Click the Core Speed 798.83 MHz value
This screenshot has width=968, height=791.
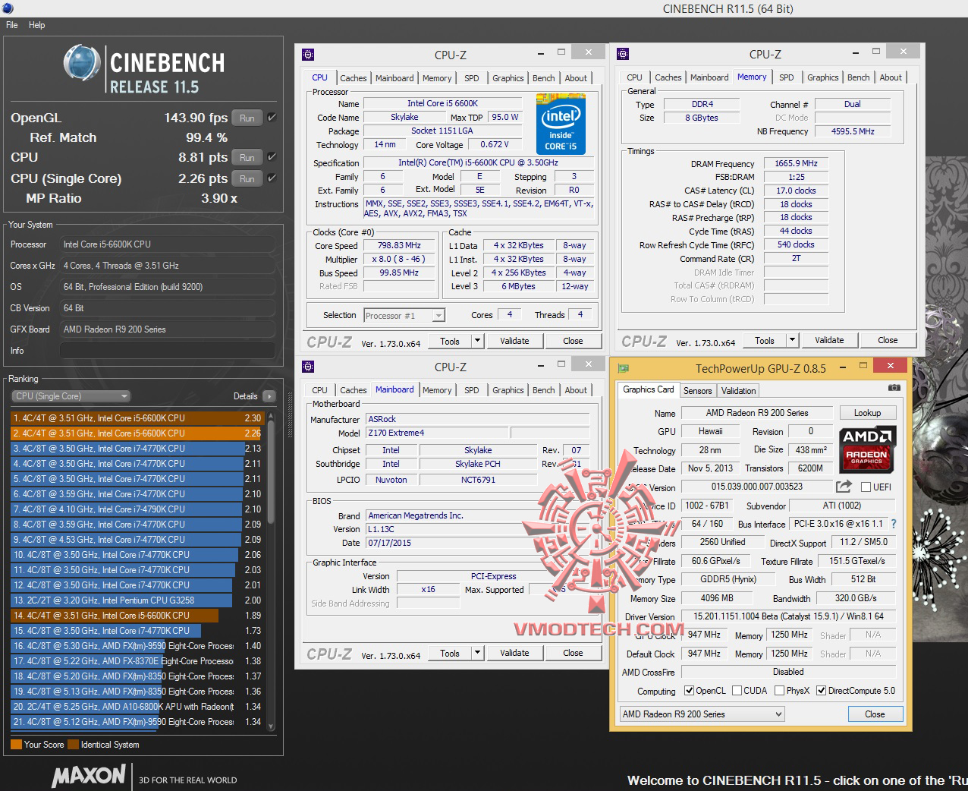pos(399,246)
